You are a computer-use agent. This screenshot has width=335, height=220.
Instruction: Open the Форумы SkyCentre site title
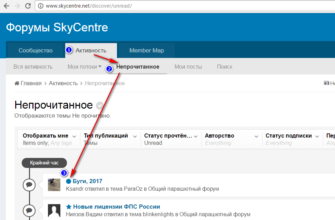(57, 27)
